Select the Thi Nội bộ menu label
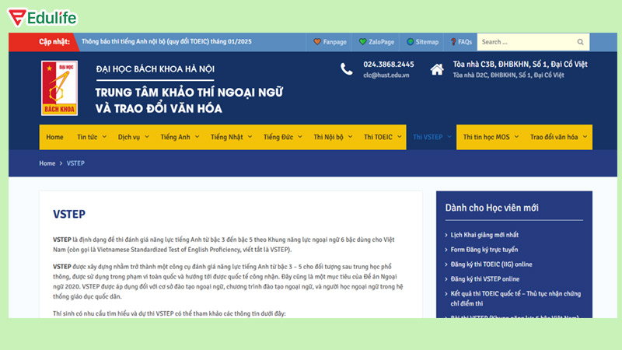The image size is (622, 350). tap(328, 137)
